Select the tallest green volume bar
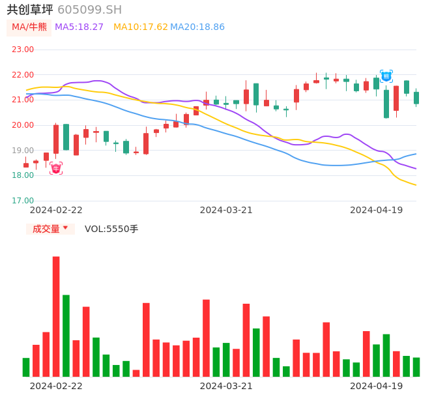 tap(66, 336)
